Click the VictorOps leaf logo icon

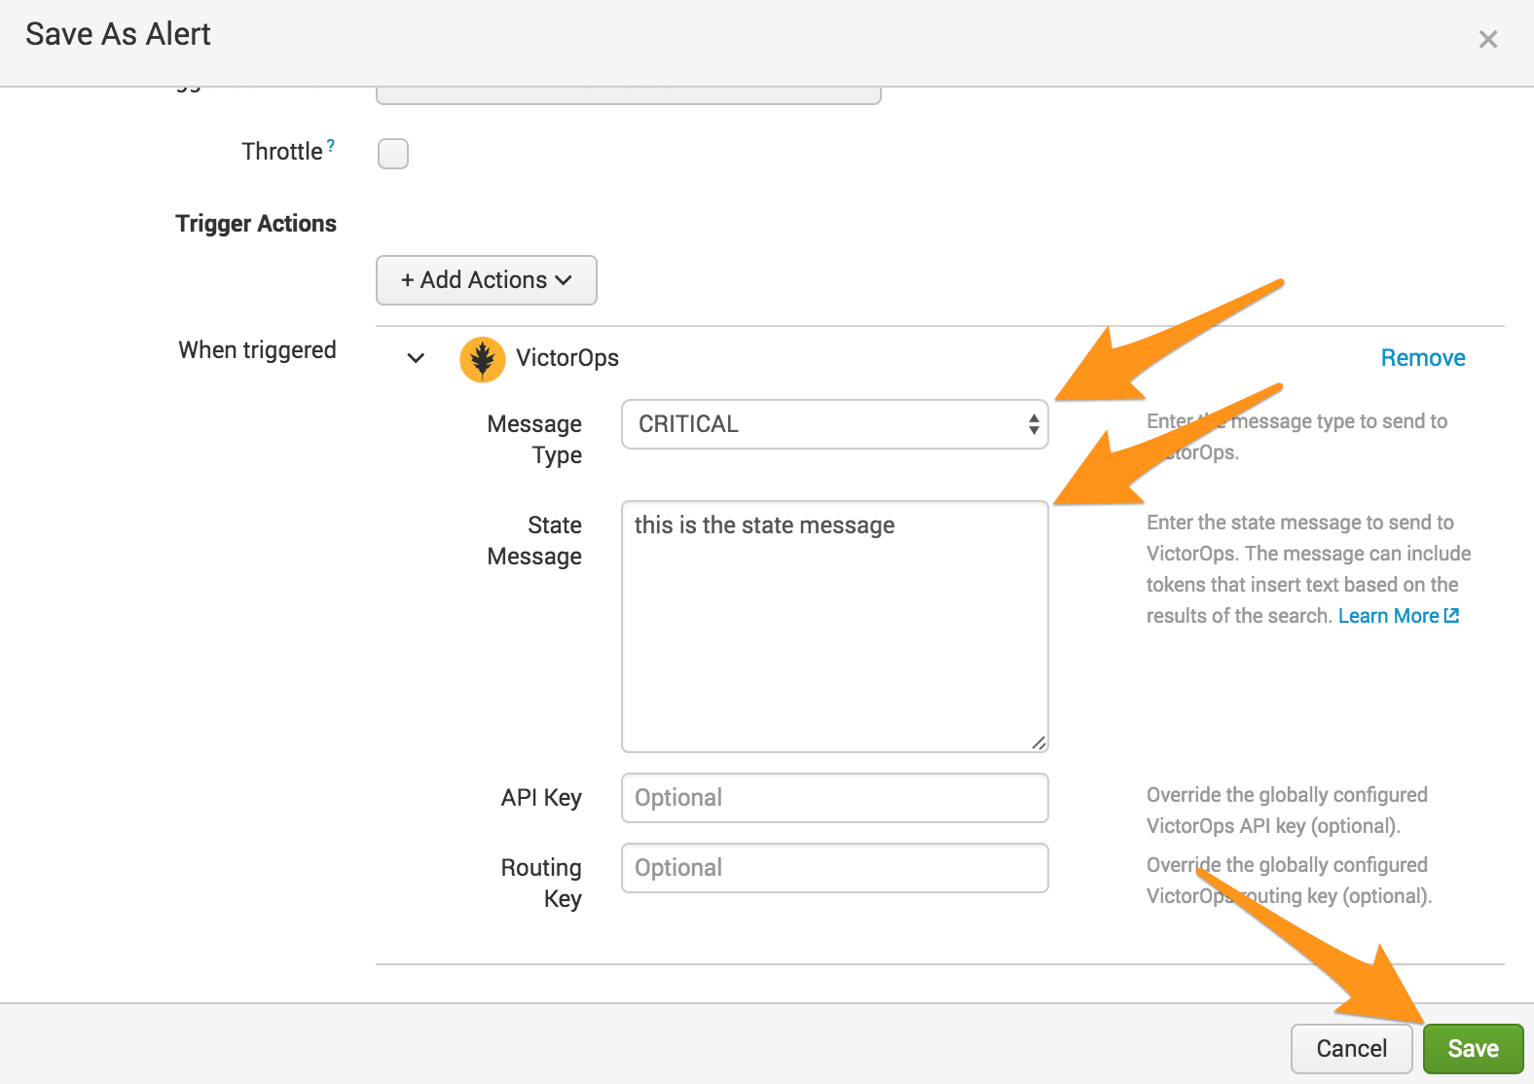483,359
